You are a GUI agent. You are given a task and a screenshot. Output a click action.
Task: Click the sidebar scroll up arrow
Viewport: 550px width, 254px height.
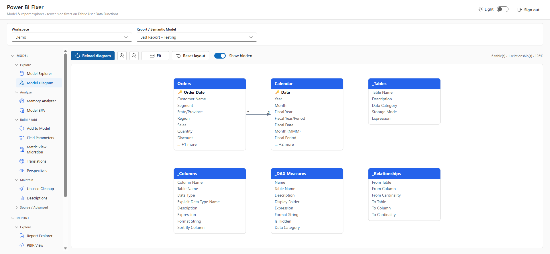click(65, 51)
